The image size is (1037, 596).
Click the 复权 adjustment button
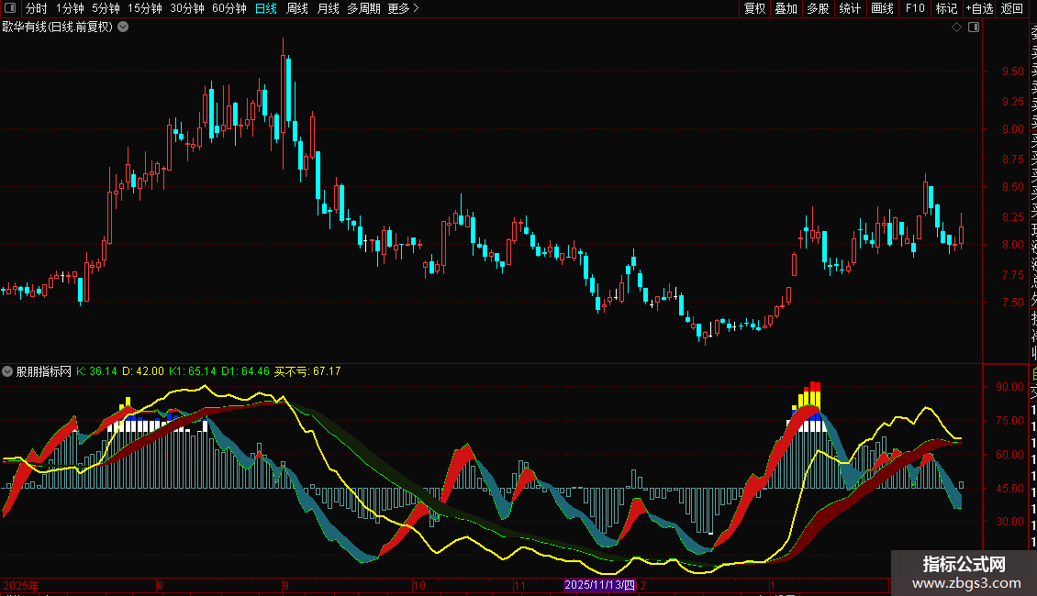754,8
